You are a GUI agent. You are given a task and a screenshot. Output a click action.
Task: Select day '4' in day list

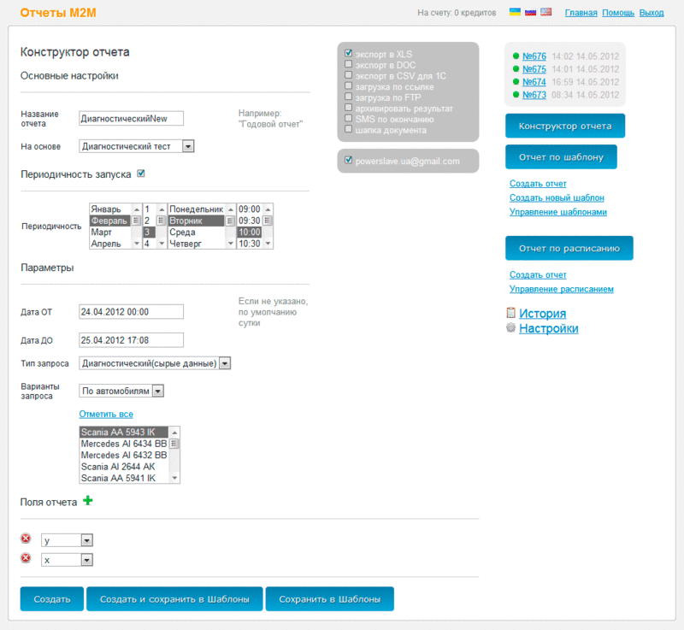point(150,244)
